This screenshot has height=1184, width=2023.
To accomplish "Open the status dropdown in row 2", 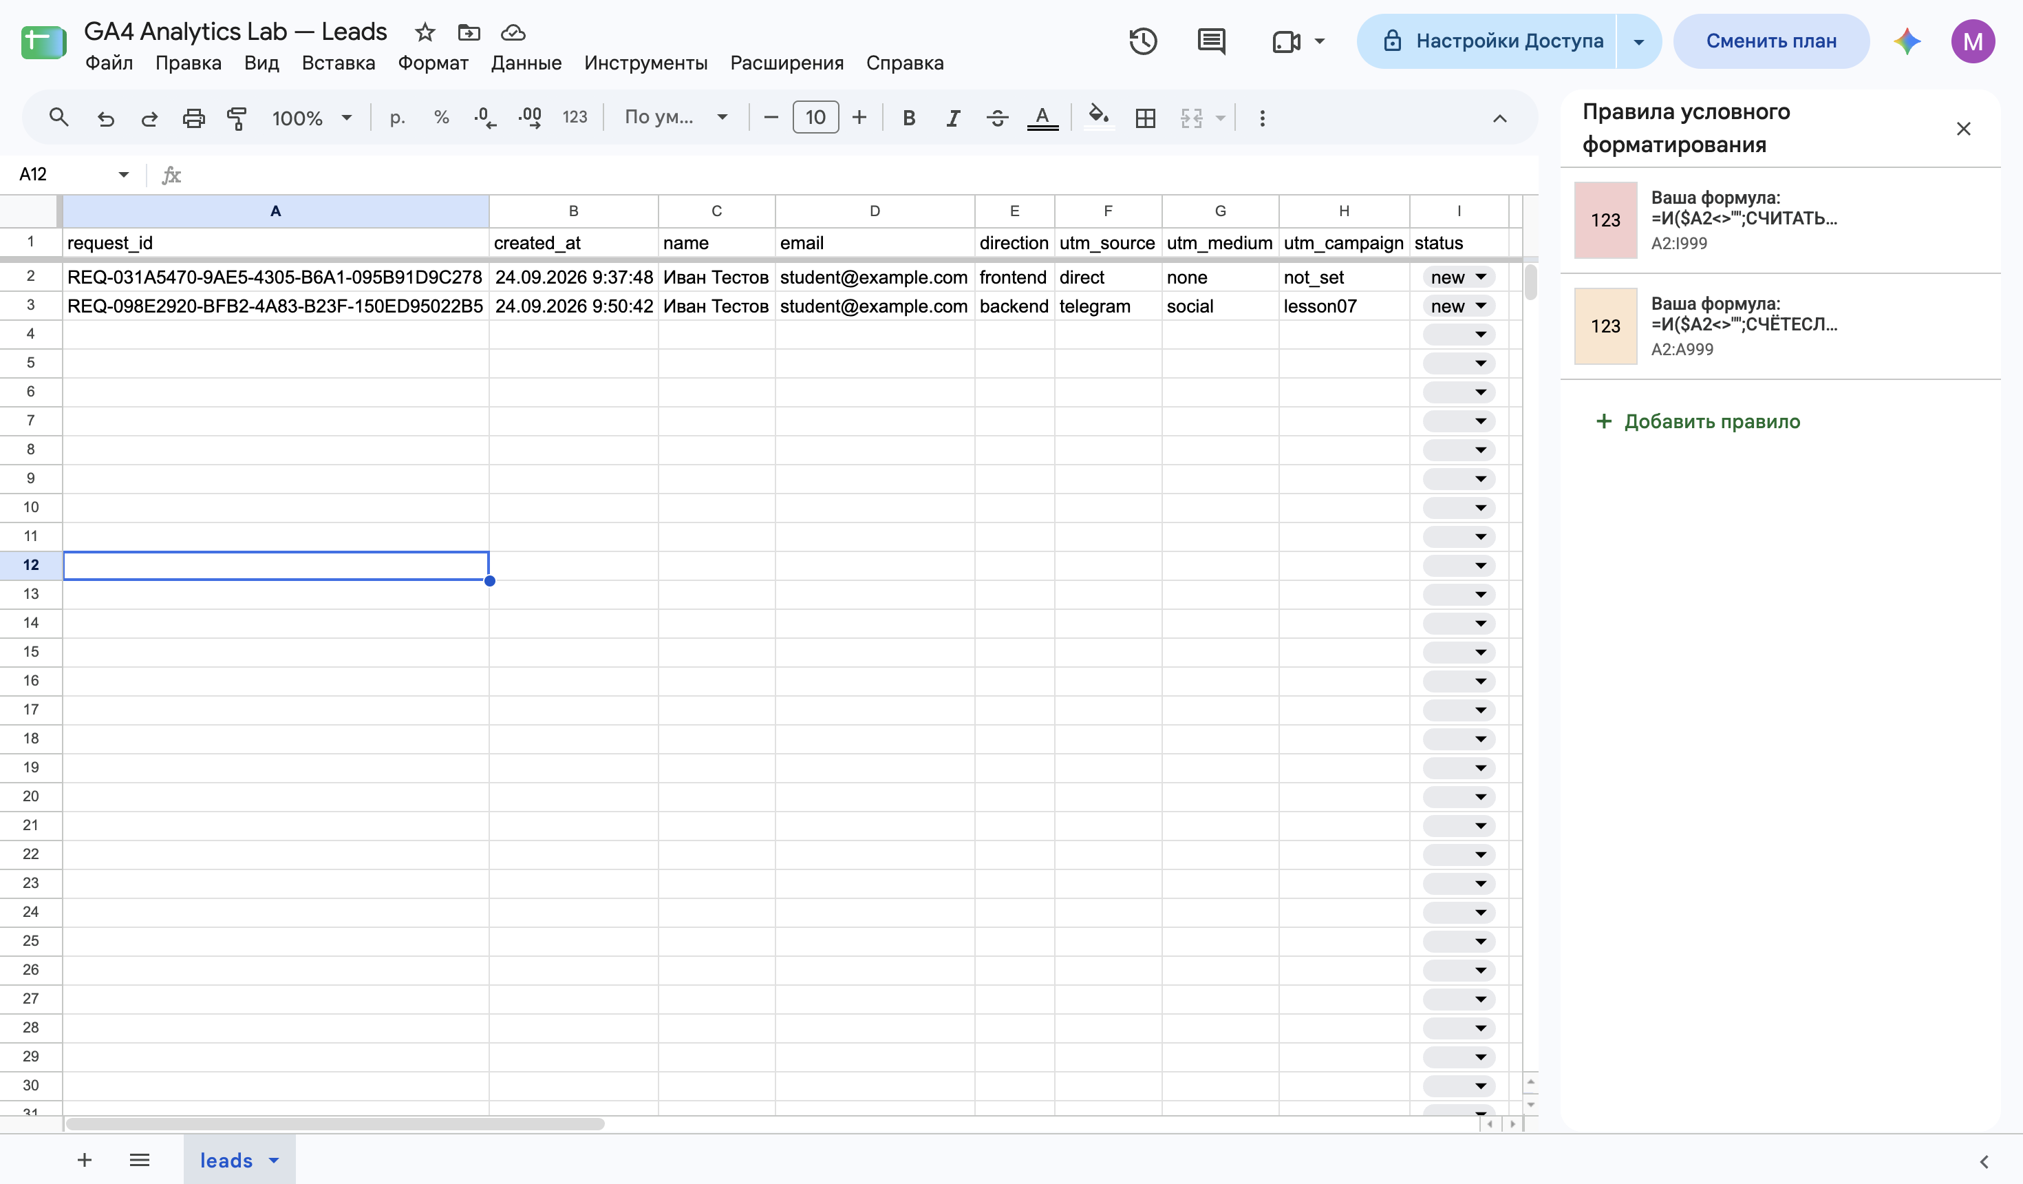I will coord(1480,277).
